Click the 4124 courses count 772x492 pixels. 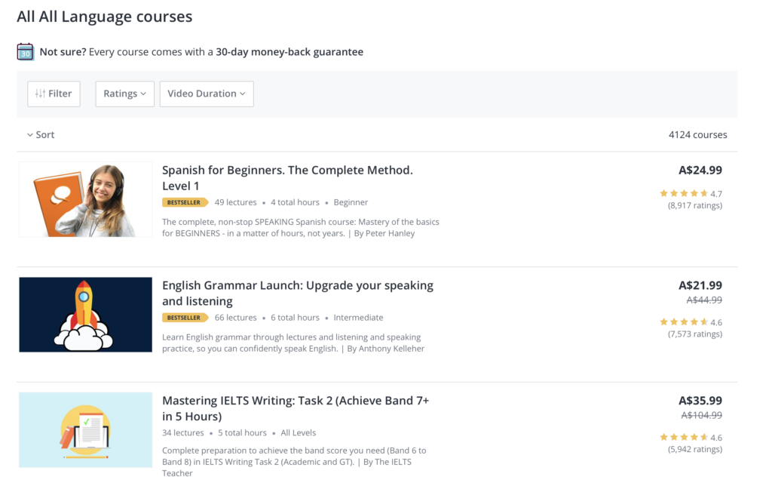(697, 134)
